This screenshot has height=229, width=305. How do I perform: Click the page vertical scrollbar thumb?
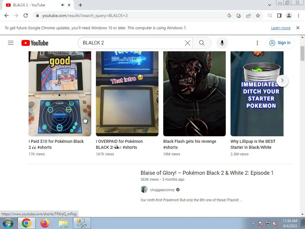click(303, 54)
